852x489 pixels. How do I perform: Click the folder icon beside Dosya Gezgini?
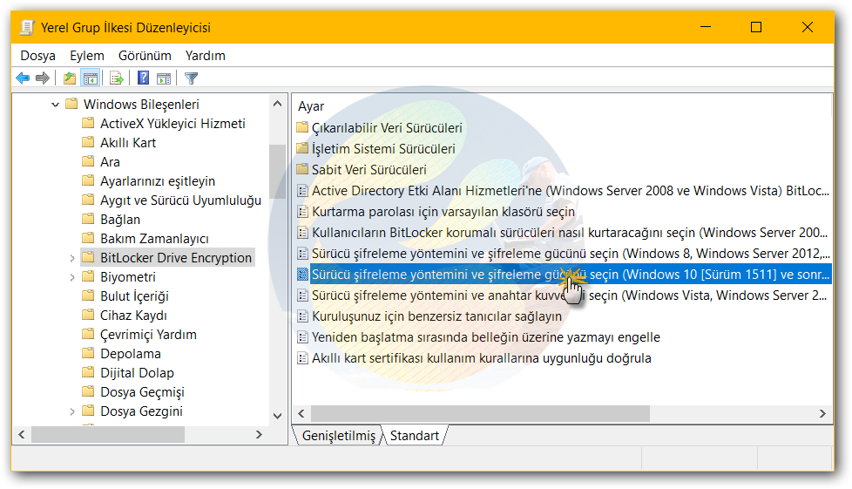tap(88, 411)
